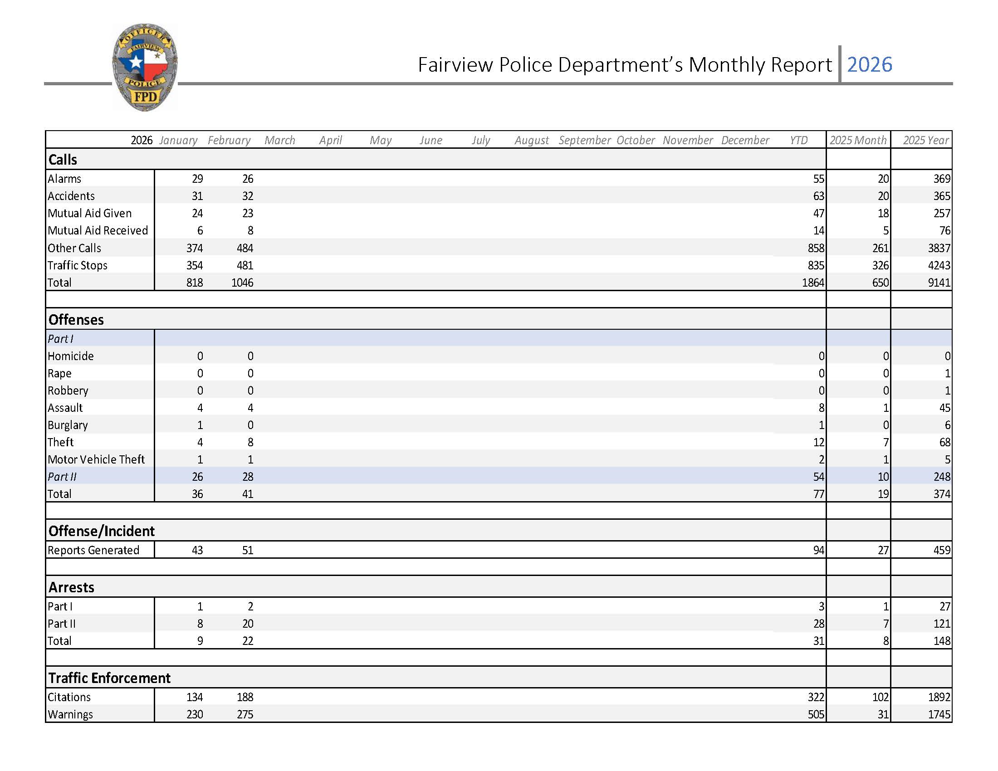
Task: Select the January column header
Action: [178, 140]
